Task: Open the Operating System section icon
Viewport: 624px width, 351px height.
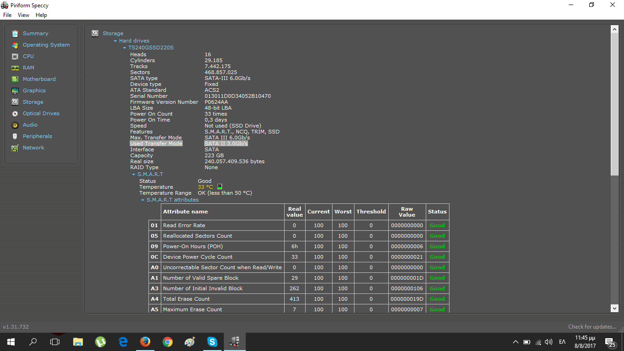Action: click(15, 45)
